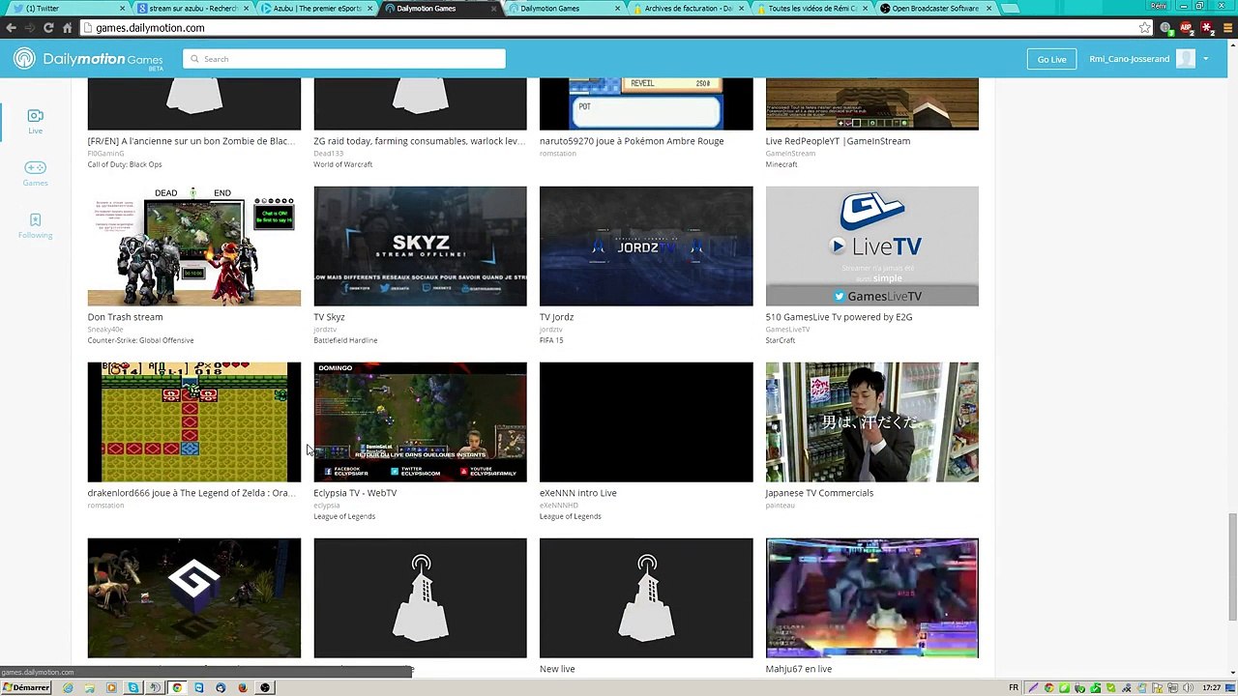Open the Zelda gameplay thumbnail
Screen dimensions: 1238x696
coord(194,422)
